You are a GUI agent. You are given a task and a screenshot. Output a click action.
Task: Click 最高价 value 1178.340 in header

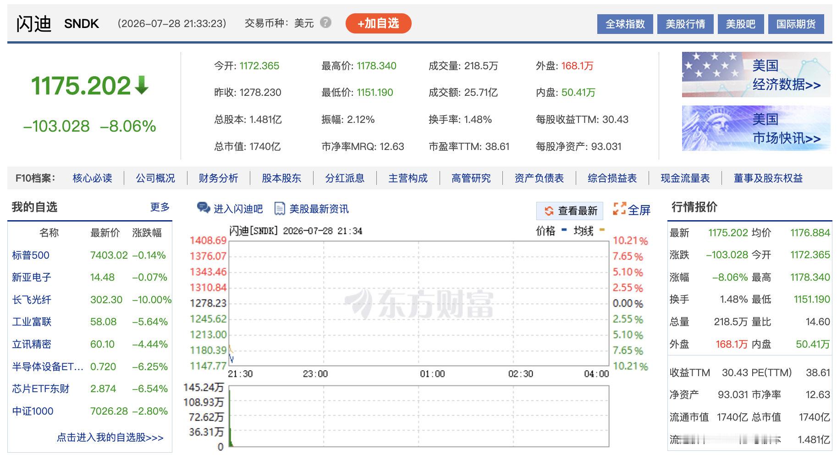click(x=377, y=66)
